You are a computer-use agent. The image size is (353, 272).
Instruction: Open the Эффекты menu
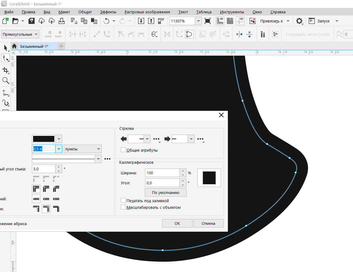coord(108,12)
